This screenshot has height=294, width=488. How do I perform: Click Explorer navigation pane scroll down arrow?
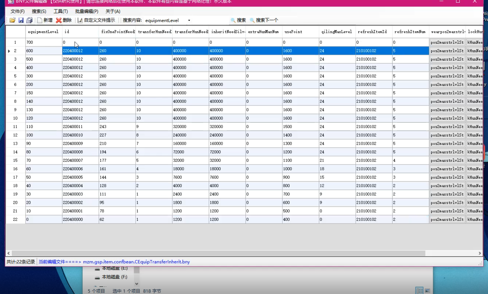[136, 284]
